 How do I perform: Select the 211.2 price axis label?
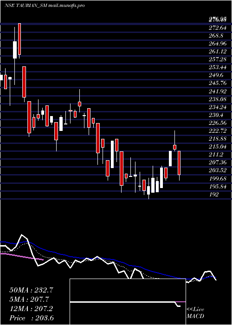[x=216, y=155]
